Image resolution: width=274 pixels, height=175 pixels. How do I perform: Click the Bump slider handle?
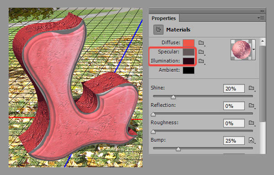tap(178, 149)
